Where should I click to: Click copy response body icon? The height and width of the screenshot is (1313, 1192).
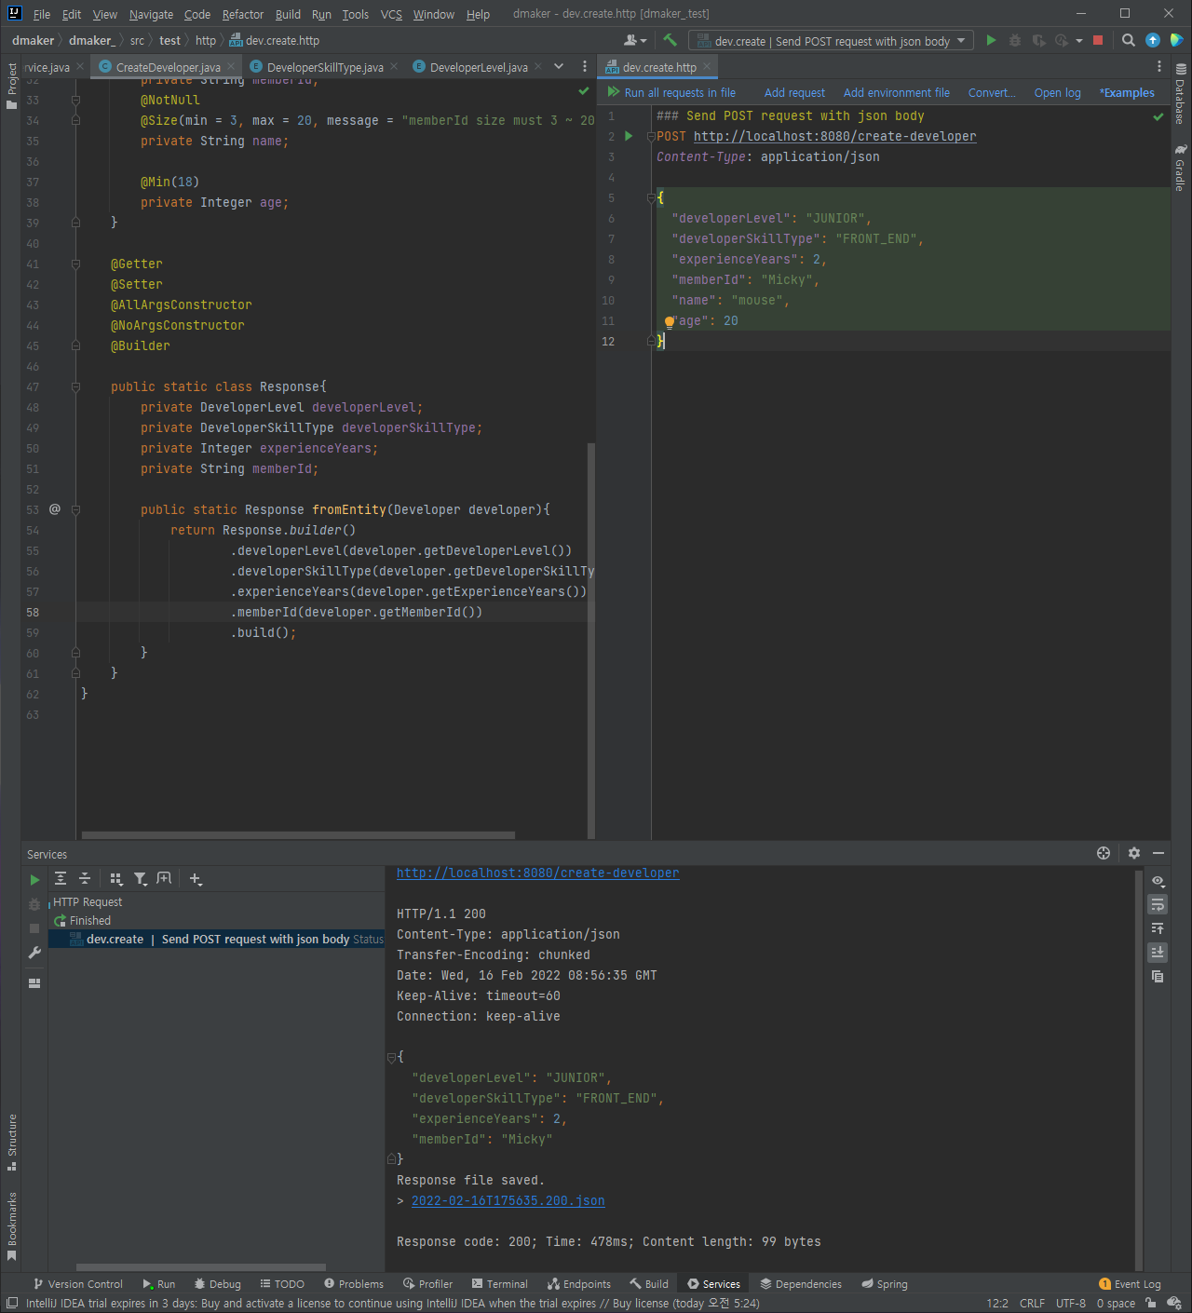click(x=1158, y=976)
